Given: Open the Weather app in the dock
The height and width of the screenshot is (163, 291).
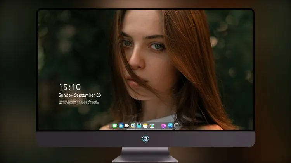Looking at the screenshot, I should tap(121, 126).
